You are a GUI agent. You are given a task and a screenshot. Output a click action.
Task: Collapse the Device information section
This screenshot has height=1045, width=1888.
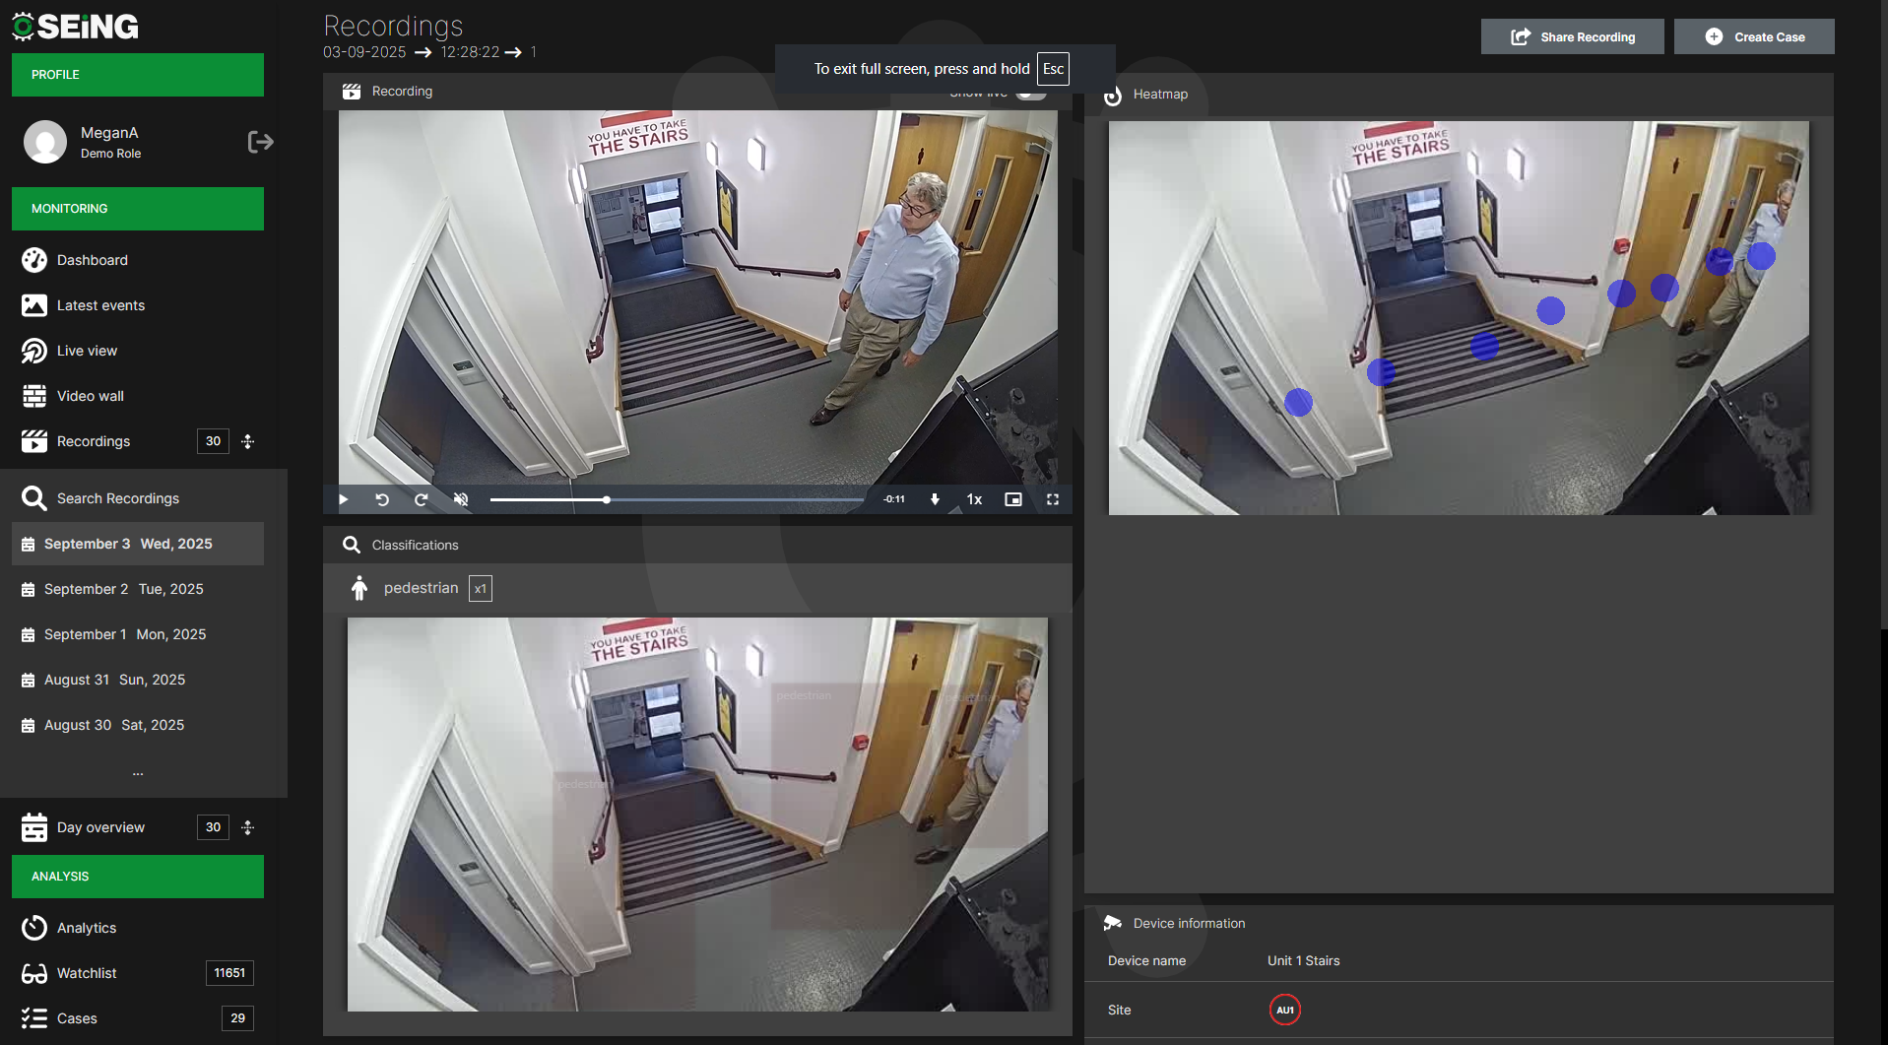[1189, 923]
